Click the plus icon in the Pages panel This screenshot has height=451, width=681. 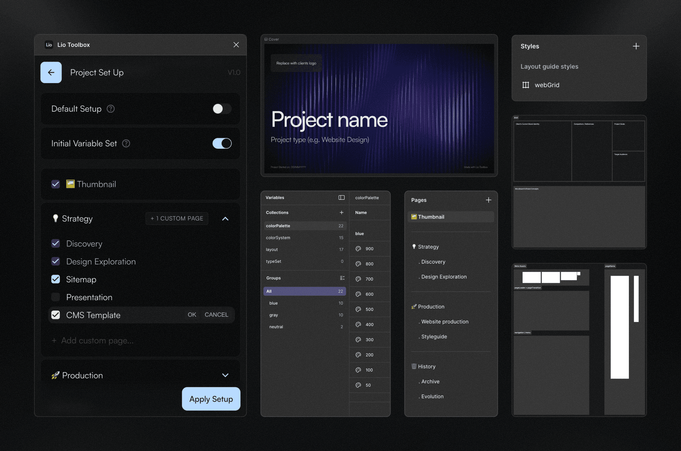pos(489,200)
